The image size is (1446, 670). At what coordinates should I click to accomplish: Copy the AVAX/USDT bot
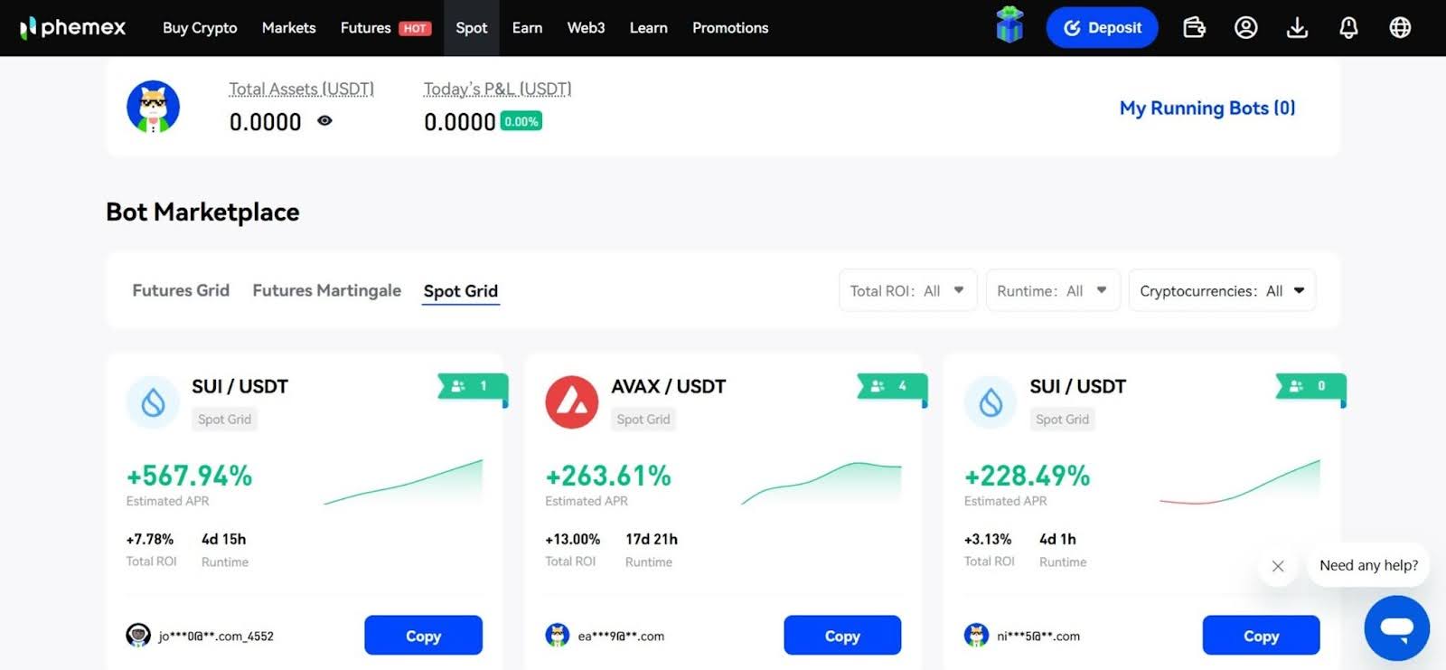842,635
